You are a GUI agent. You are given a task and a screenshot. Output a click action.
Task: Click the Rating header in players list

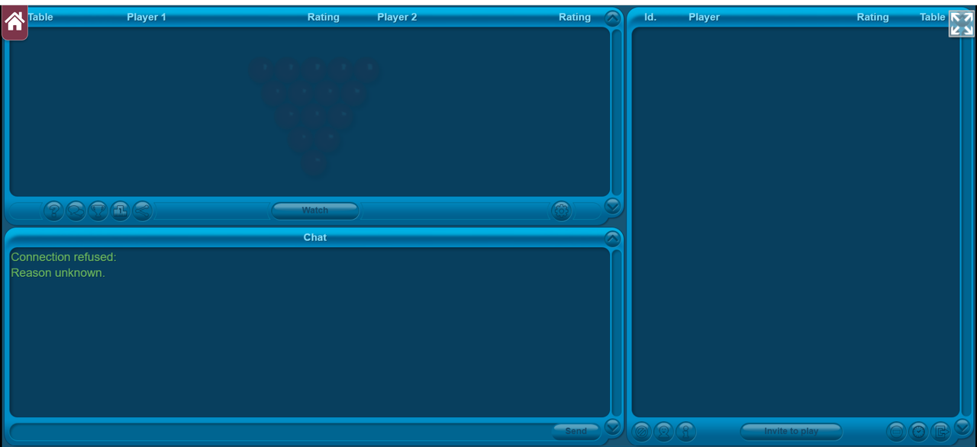point(872,17)
